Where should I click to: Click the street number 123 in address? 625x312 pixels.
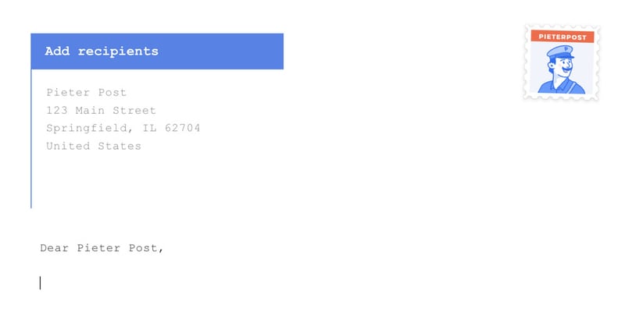coord(56,111)
